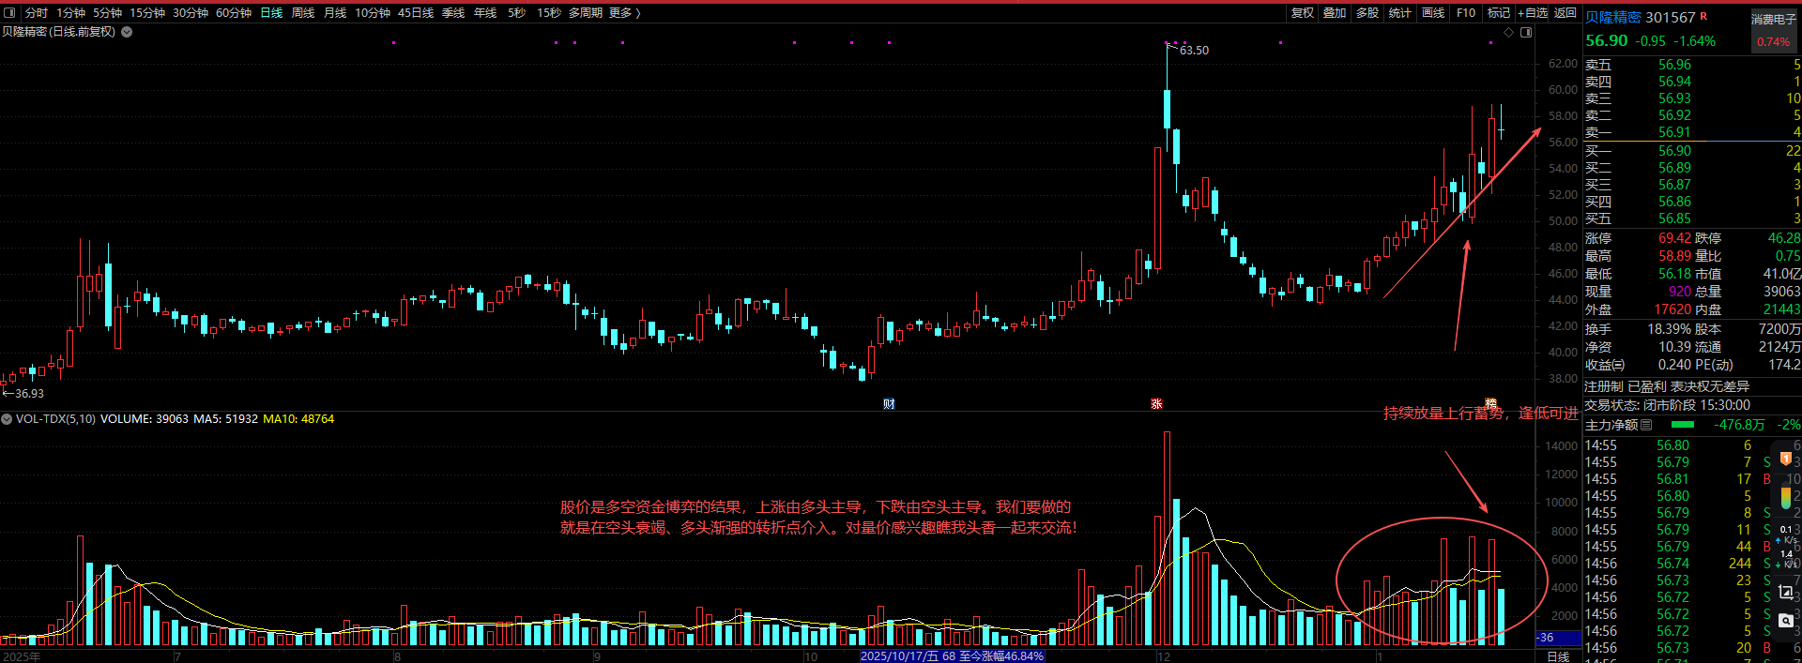Screen dimensions: 1802x663
Task: Click the 涨 marker below December candles
Action: (x=1156, y=404)
